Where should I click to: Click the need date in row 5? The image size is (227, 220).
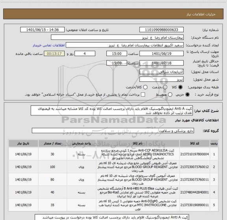[x=23, y=205]
